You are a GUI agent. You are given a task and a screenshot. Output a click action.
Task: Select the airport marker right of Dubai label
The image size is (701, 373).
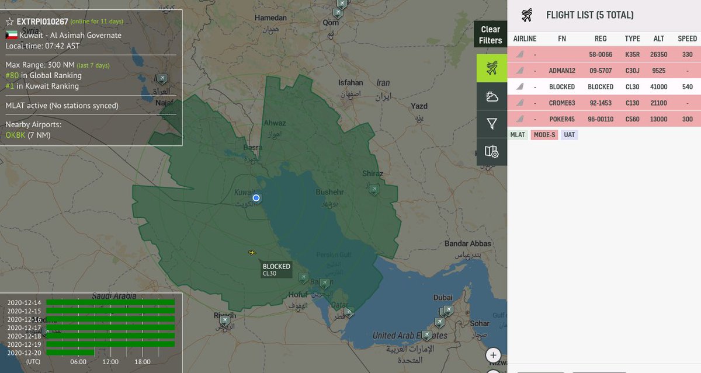click(x=449, y=310)
